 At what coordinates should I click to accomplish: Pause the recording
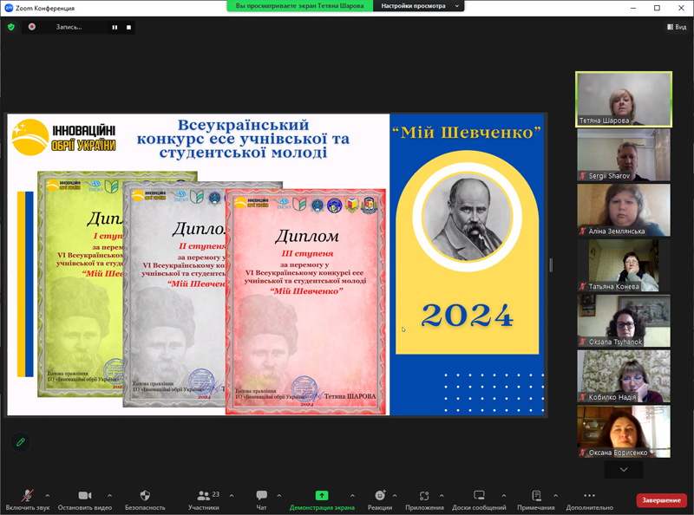coord(115,28)
